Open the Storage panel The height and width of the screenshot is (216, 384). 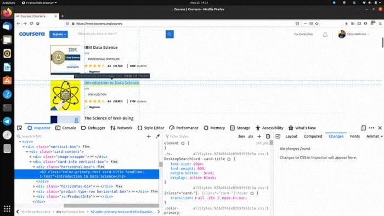point(240,128)
